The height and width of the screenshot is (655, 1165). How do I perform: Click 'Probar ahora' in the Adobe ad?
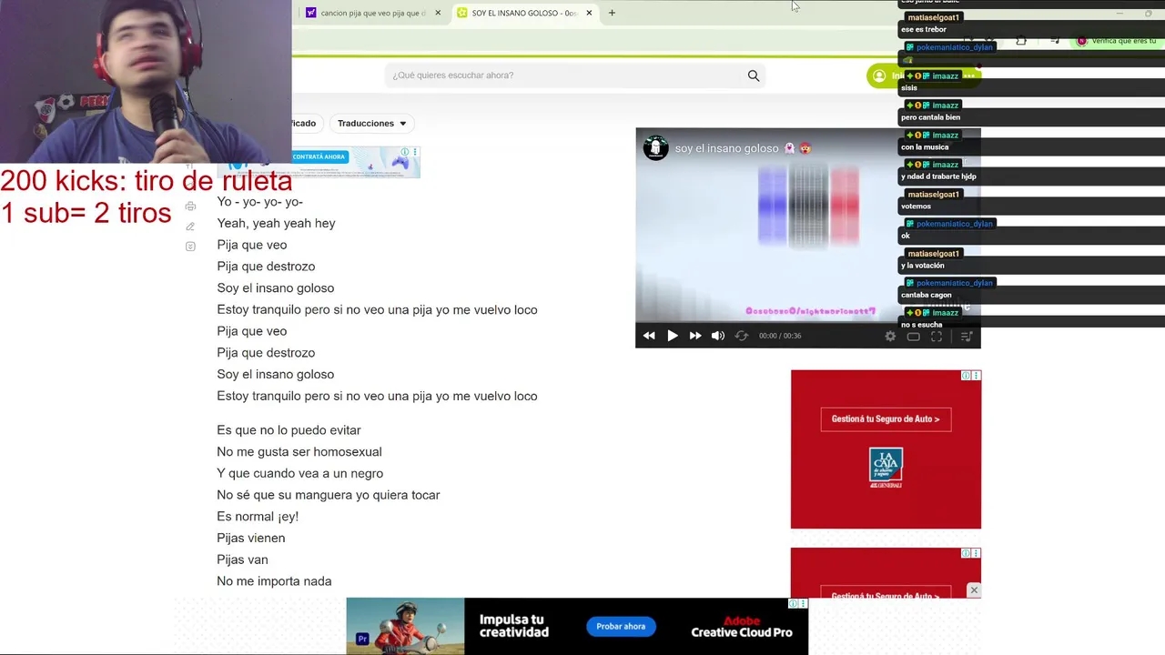point(621,626)
